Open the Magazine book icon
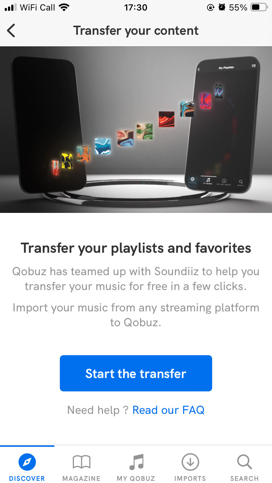Viewport: 272px width, 483px height. tap(82, 462)
